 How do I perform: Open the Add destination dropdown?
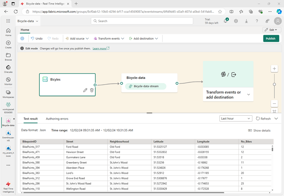(143, 38)
